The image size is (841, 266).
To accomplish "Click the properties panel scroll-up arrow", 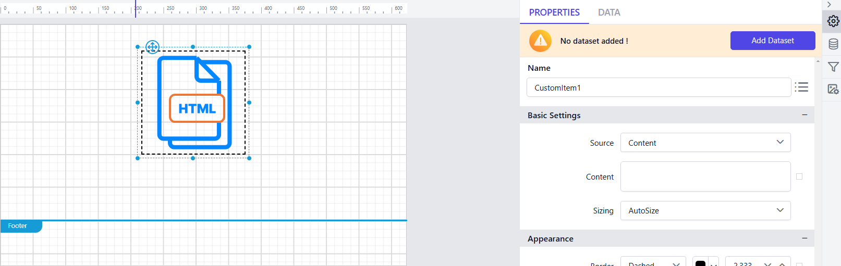I will click(x=818, y=61).
